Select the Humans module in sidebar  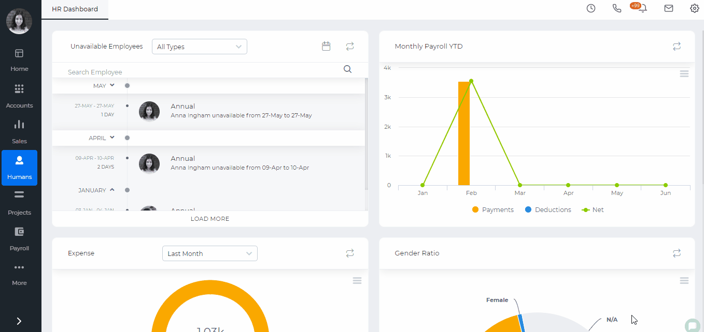point(19,168)
